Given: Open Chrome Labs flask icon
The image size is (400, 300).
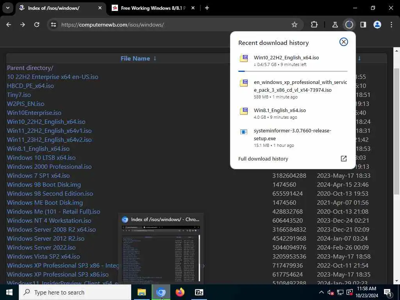Looking at the screenshot, I should 335,25.
